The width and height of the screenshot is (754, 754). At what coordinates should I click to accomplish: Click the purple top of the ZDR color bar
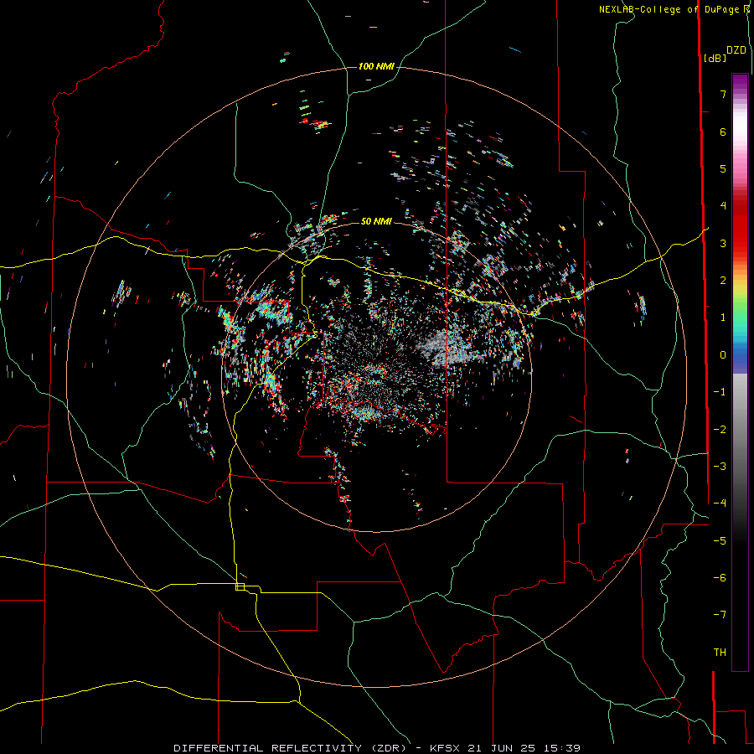(740, 83)
